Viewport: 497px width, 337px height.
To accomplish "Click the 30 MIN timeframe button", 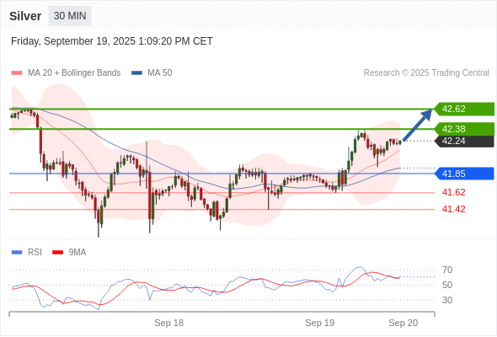I will (x=70, y=16).
